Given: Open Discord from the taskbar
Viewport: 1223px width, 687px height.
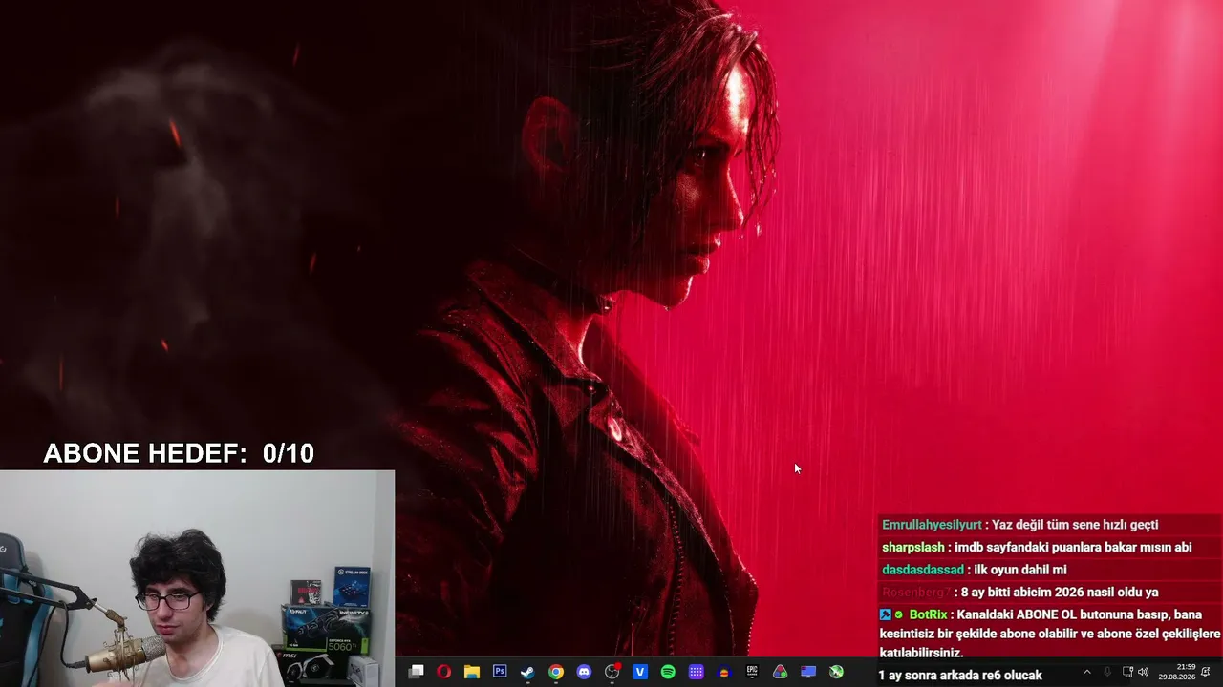Looking at the screenshot, I should [x=584, y=672].
